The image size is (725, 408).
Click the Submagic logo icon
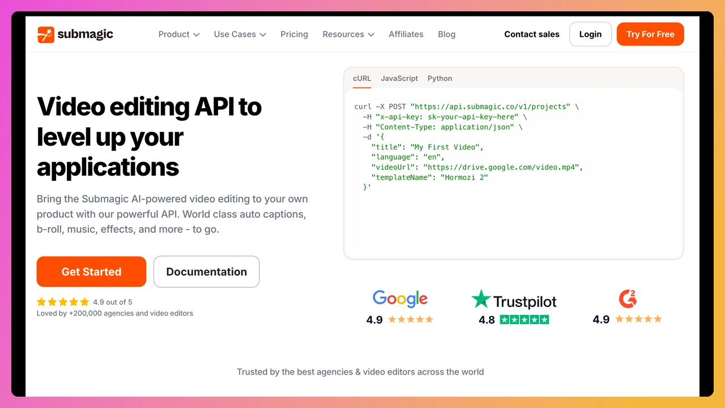45,35
